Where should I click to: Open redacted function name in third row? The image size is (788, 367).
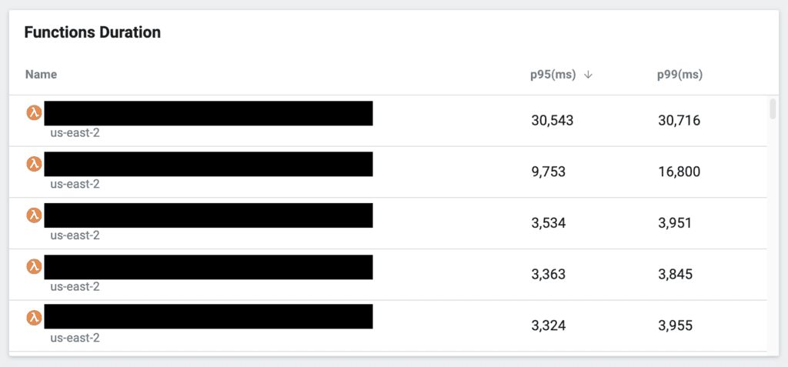tap(208, 215)
